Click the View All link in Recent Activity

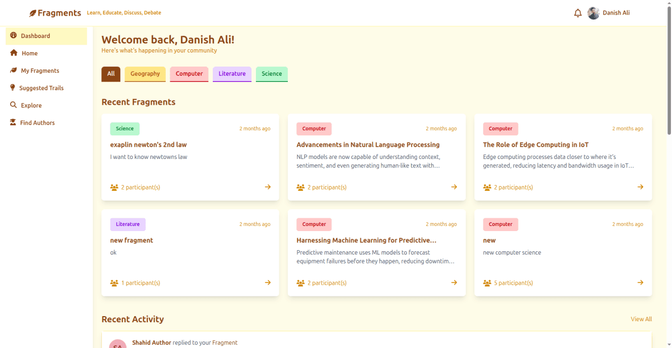coord(641,319)
